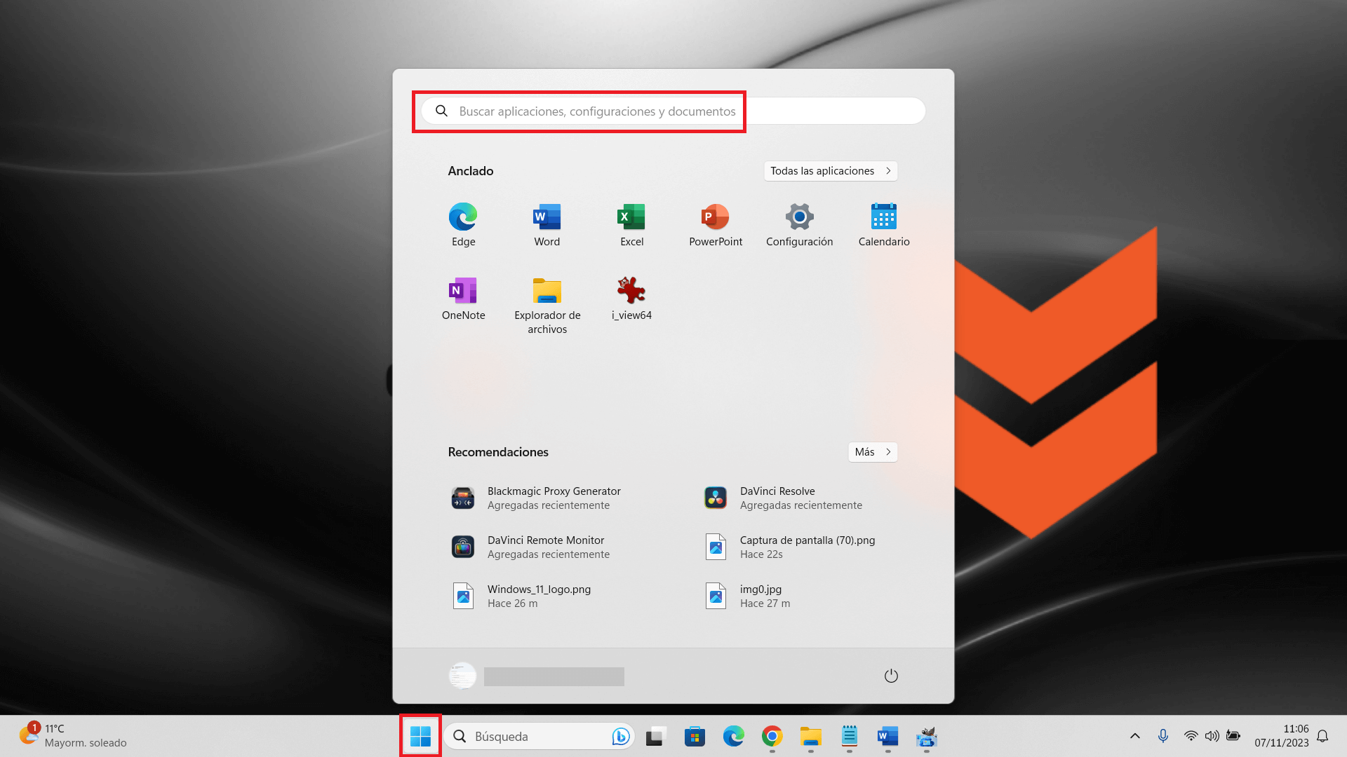This screenshot has height=757, width=1347.
Task: Click the power button icon
Action: pos(891,676)
